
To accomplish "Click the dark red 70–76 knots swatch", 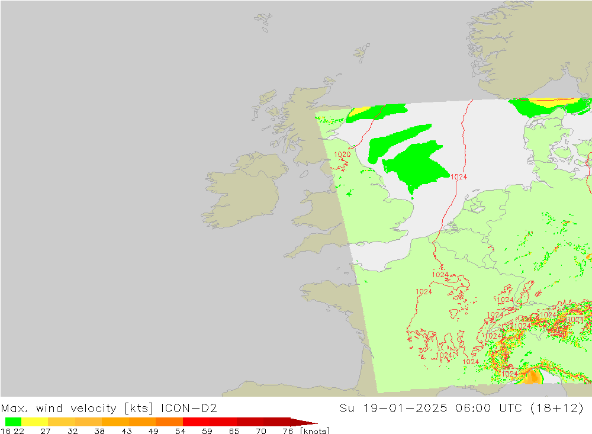I will point(276,422).
